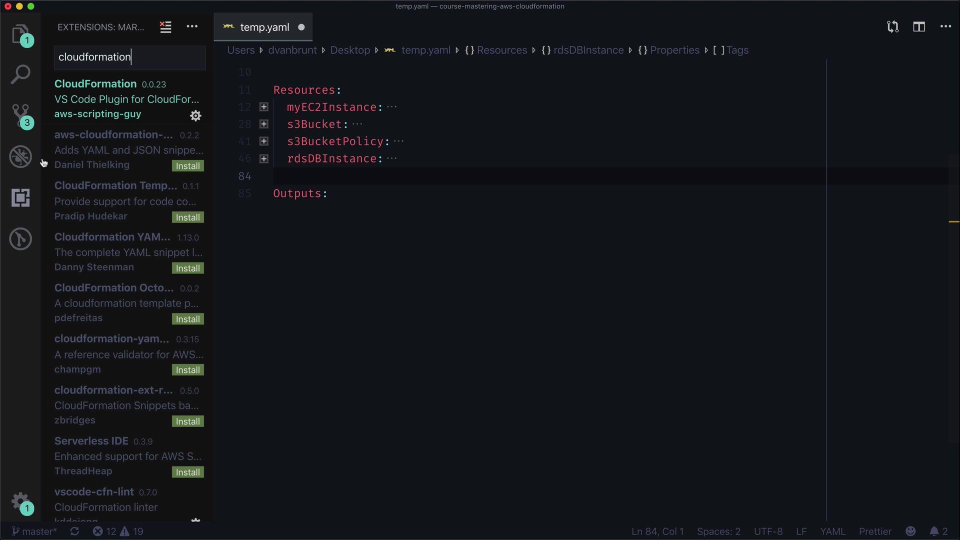Click the Extensions activity bar icon
The width and height of the screenshot is (960, 540).
[20, 198]
